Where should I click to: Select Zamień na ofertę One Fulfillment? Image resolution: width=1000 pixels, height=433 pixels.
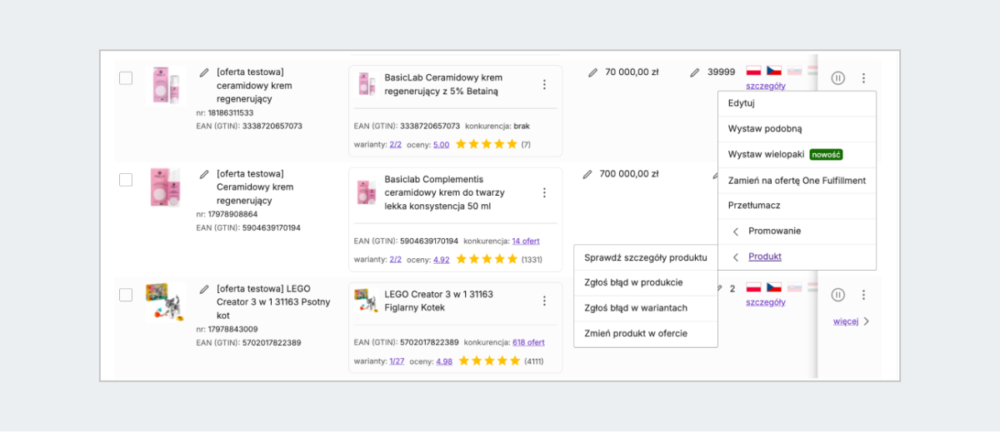797,180
